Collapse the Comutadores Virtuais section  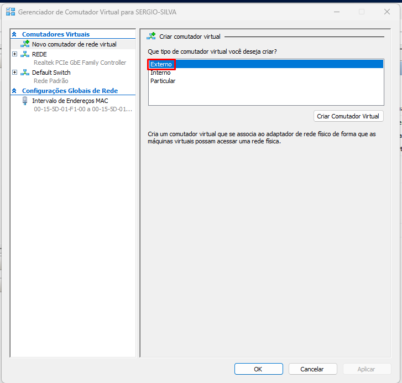[x=14, y=34]
